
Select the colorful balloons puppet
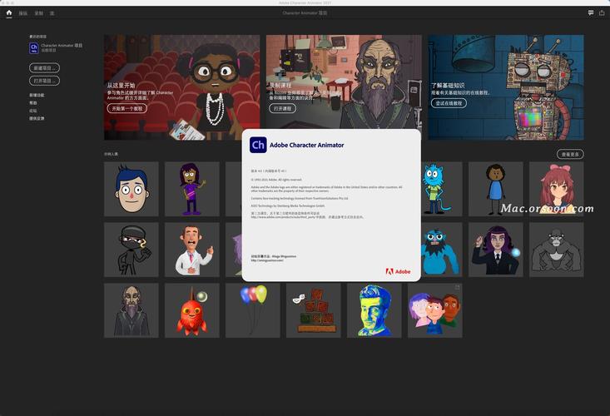(x=252, y=310)
